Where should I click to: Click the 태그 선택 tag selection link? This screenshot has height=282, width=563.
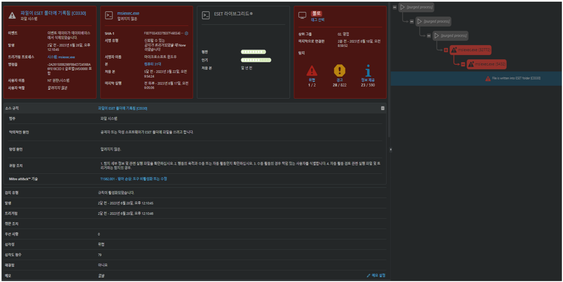pos(317,20)
